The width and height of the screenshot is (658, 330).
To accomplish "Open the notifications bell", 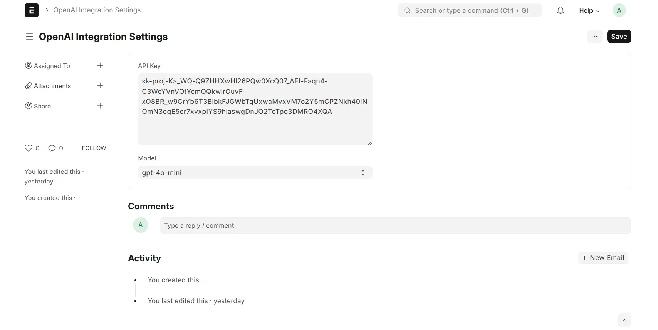I will point(561,10).
